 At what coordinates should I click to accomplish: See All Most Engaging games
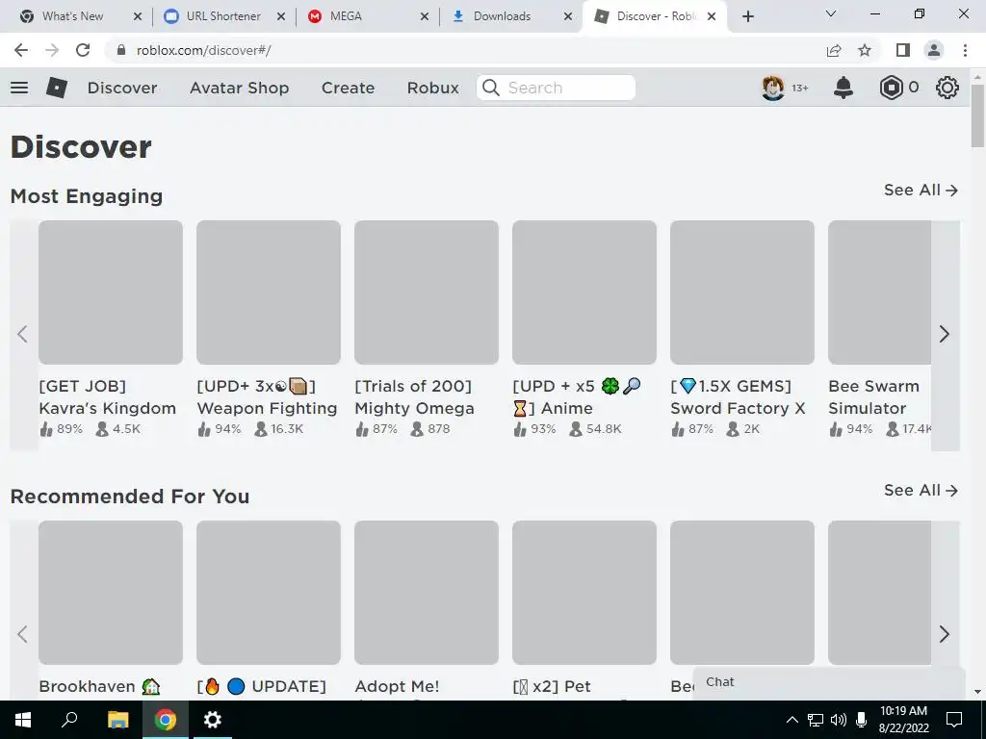pyautogui.click(x=921, y=190)
